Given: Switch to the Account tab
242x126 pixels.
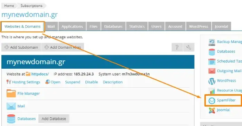Looking at the screenshot, I should (x=175, y=27).
